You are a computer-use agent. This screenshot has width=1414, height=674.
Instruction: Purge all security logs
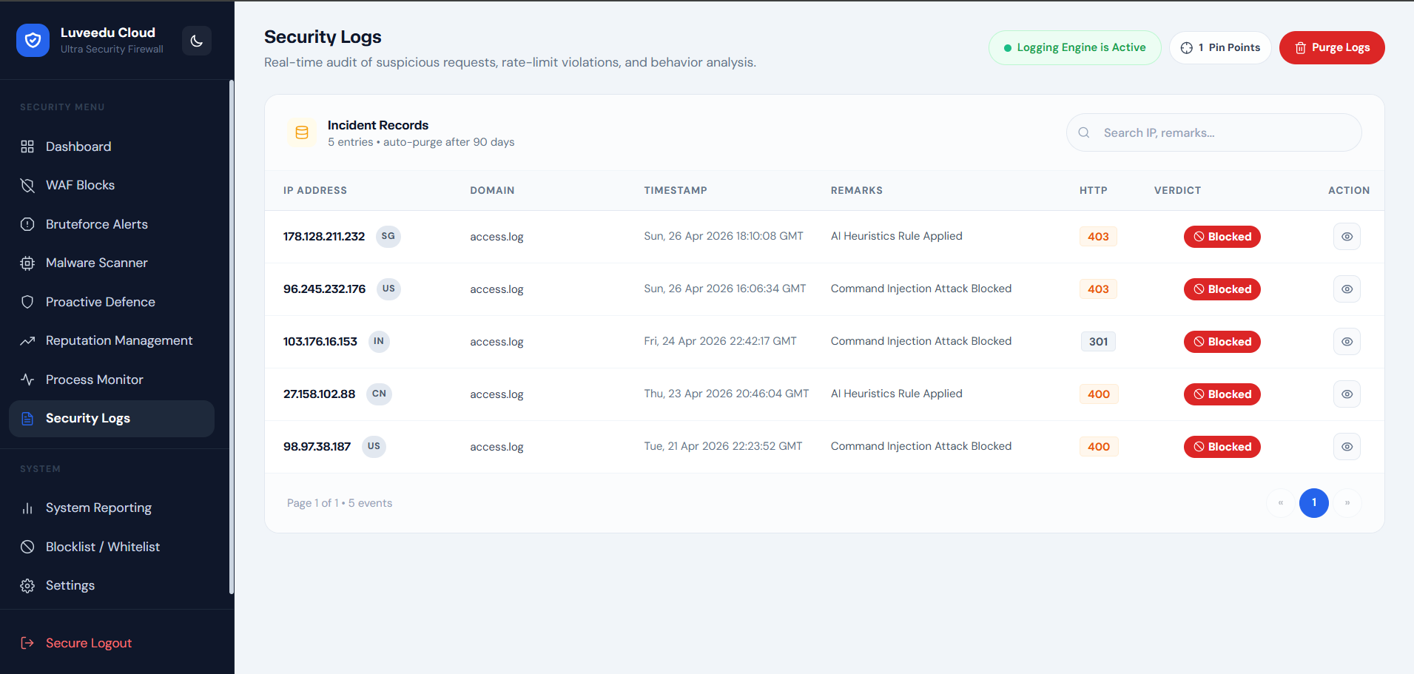coord(1331,47)
